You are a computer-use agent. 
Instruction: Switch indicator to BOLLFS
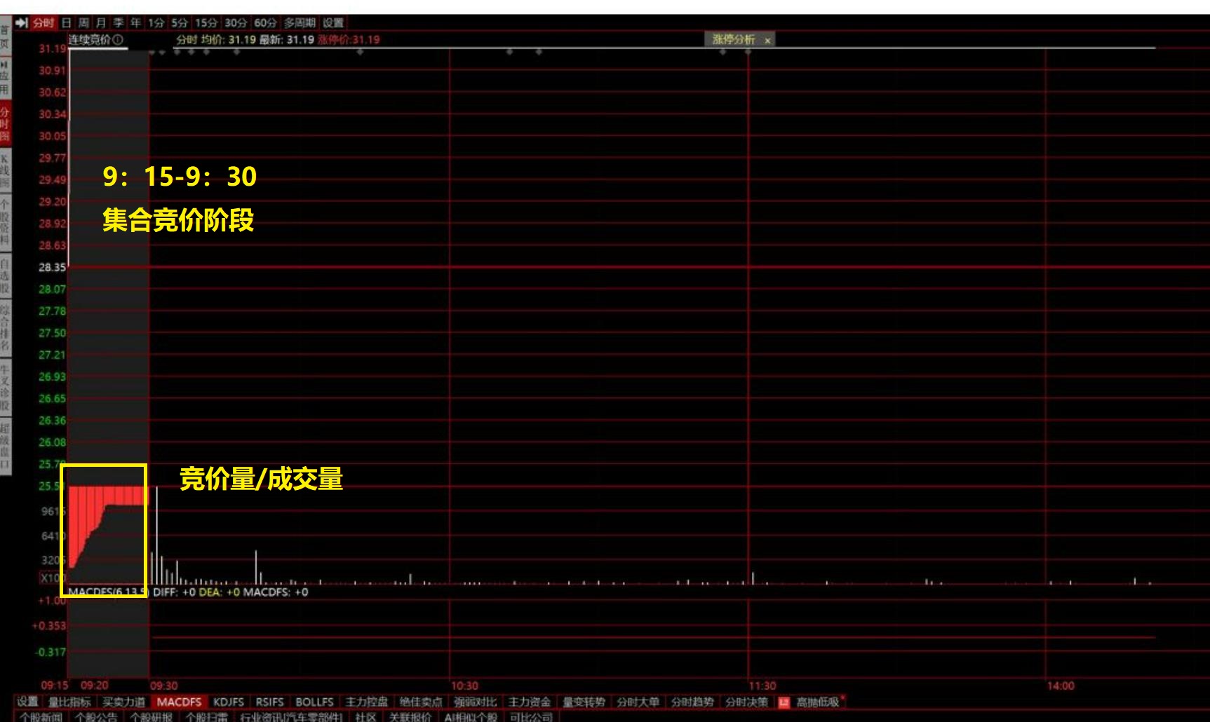click(314, 702)
